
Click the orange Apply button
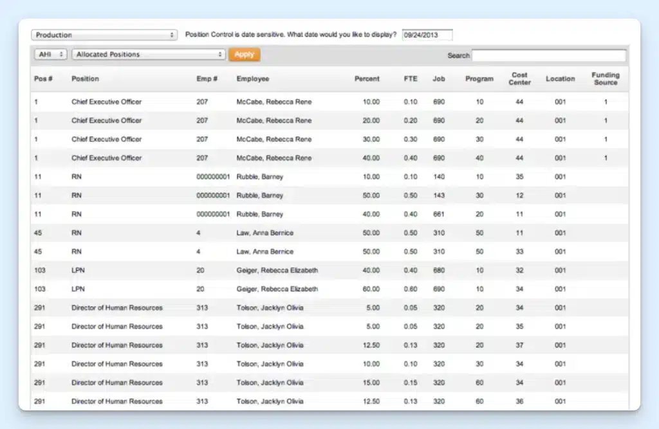tap(244, 54)
